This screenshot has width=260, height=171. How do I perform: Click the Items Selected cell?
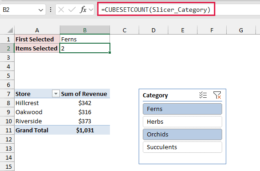coord(37,49)
